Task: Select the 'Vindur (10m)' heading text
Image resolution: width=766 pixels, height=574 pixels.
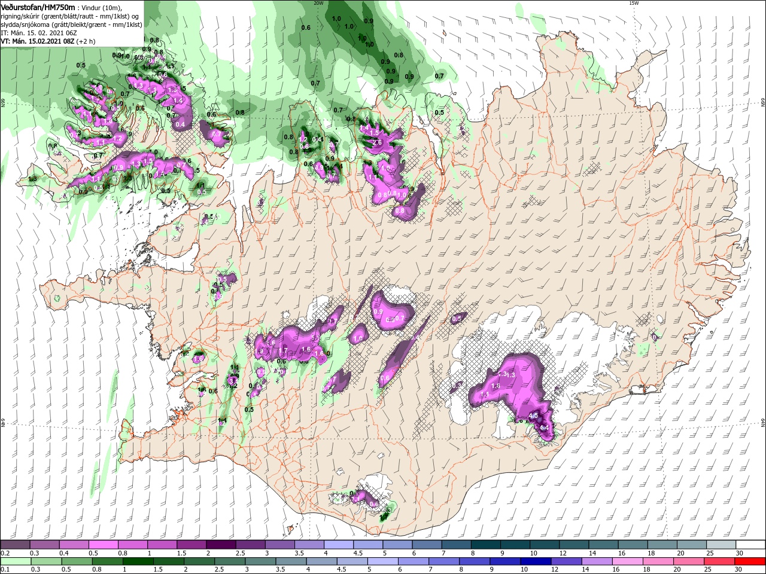Action: pos(101,7)
